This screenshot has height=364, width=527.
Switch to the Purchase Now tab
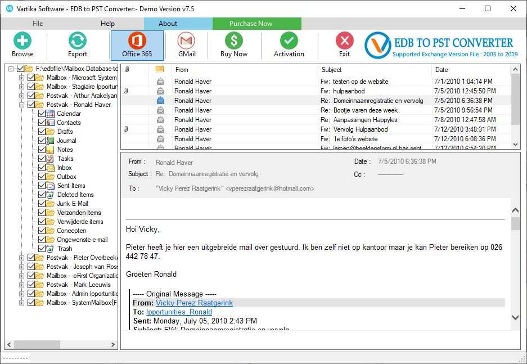pos(256,24)
